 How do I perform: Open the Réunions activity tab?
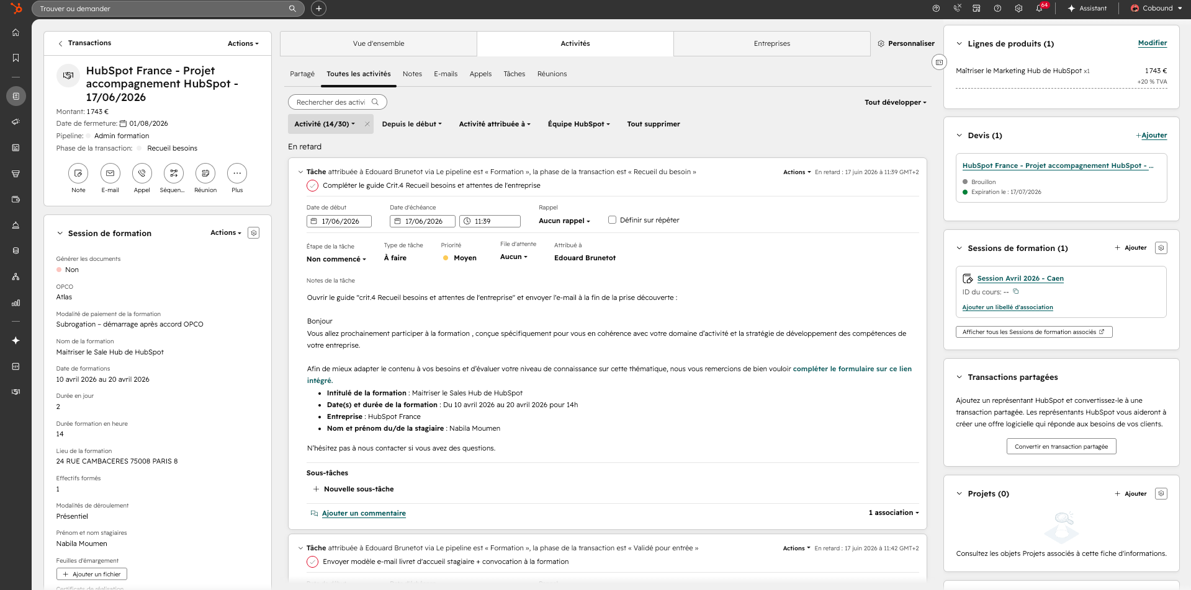pos(552,74)
